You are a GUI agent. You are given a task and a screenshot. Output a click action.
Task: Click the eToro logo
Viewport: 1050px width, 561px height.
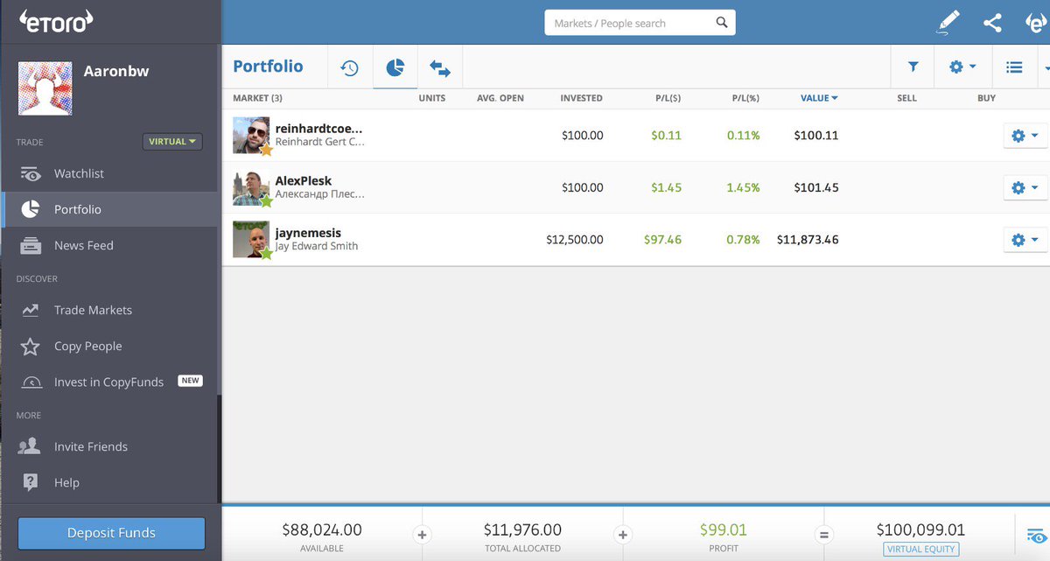[56, 21]
